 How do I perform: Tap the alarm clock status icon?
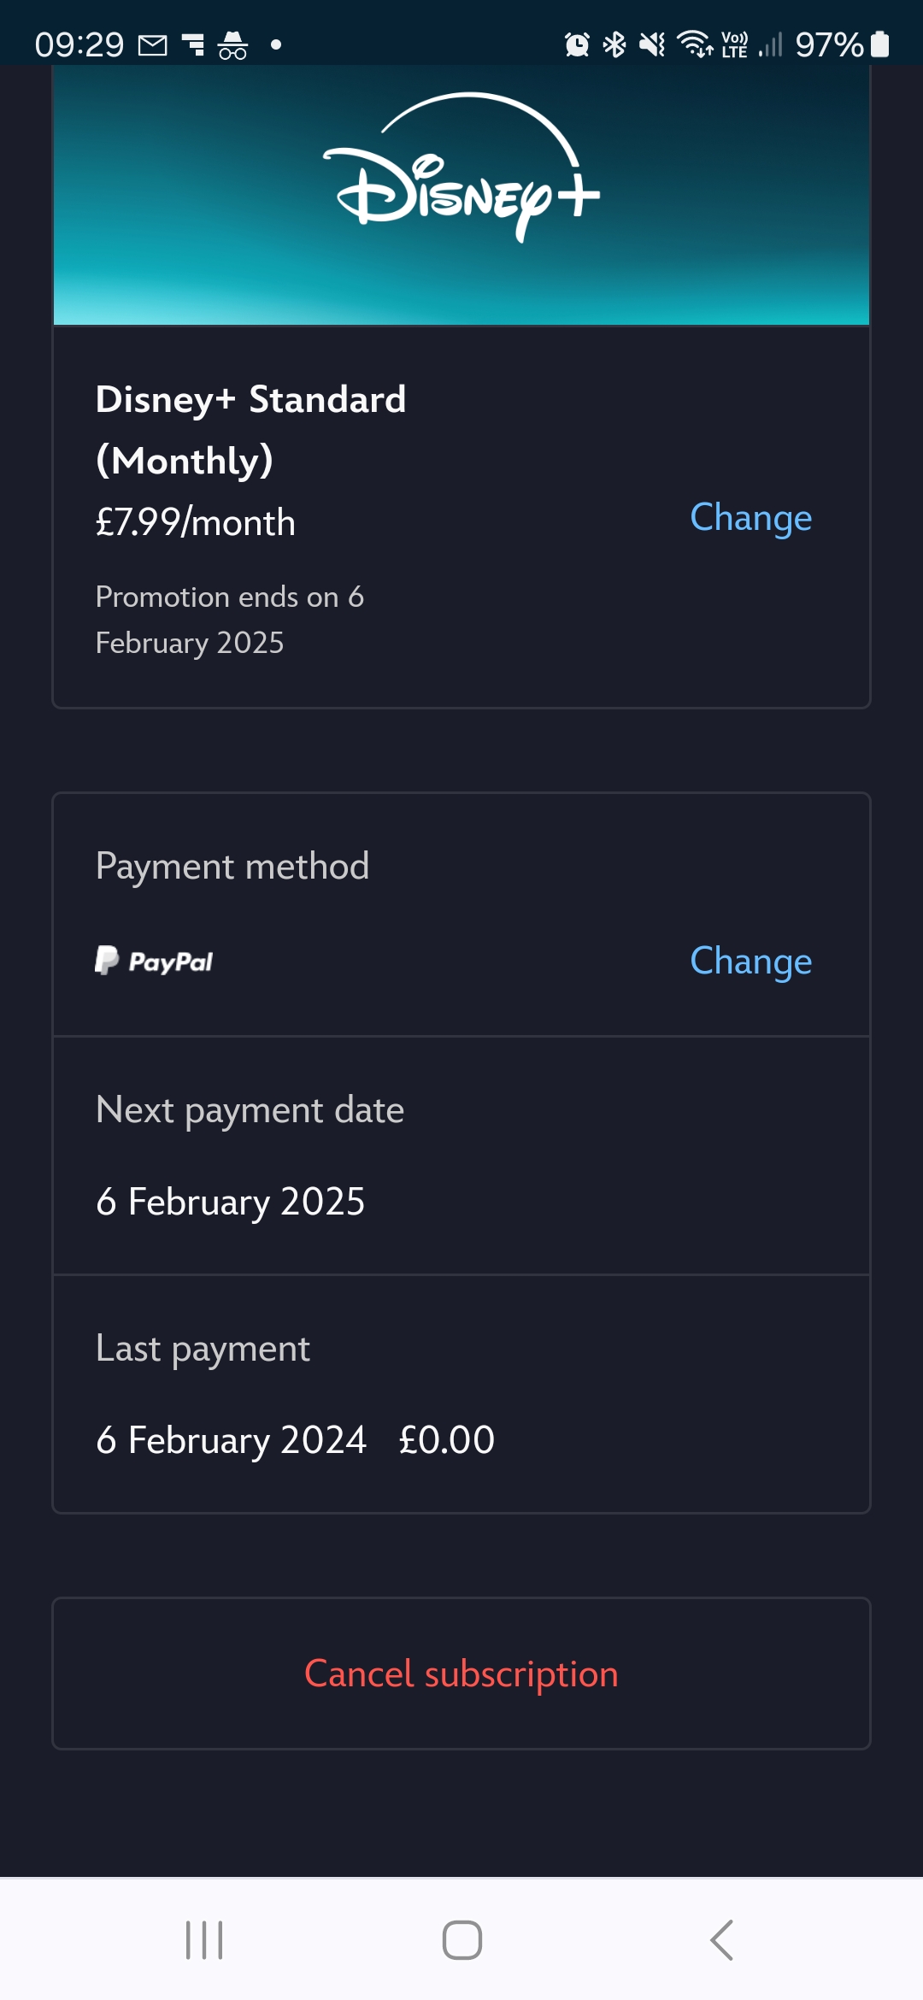(577, 44)
